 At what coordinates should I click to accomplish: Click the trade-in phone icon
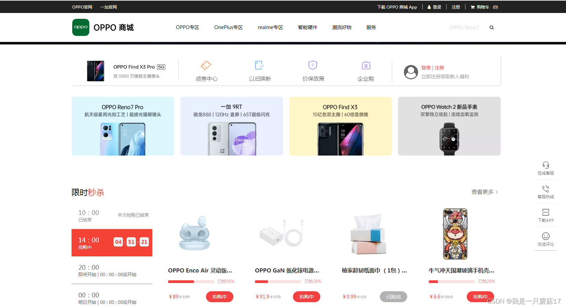point(259,65)
